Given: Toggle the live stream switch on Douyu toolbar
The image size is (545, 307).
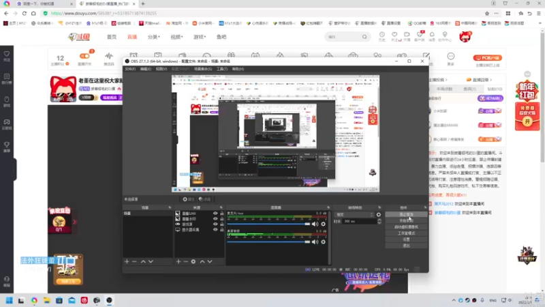Looking at the screenshot, I should pyautogui.click(x=84, y=56).
